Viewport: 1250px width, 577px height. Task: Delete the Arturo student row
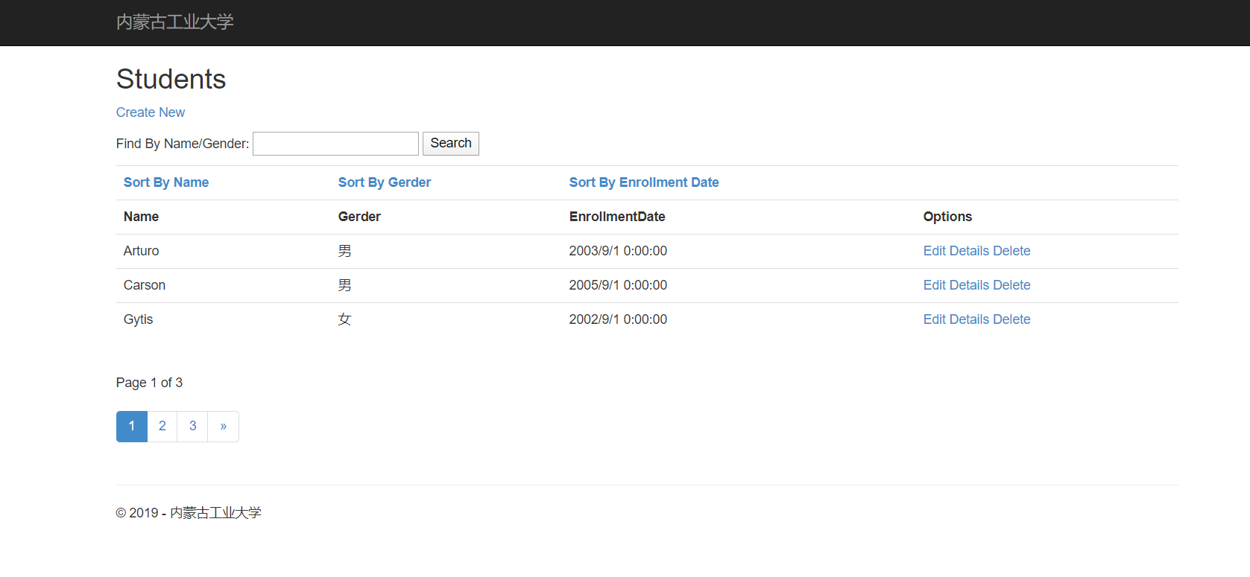pyautogui.click(x=1011, y=251)
